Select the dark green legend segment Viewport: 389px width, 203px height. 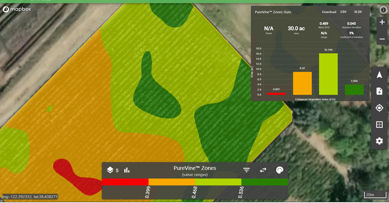(x=264, y=182)
